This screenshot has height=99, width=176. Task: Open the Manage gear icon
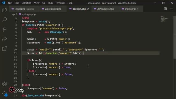click(x=4, y=94)
